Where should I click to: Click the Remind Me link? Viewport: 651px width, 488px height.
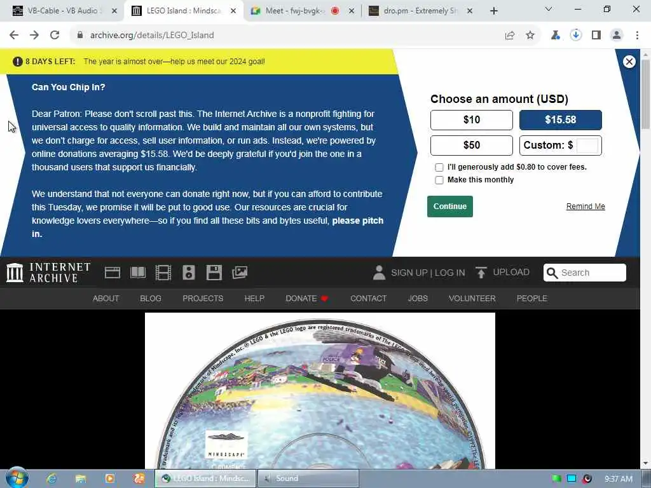(586, 207)
